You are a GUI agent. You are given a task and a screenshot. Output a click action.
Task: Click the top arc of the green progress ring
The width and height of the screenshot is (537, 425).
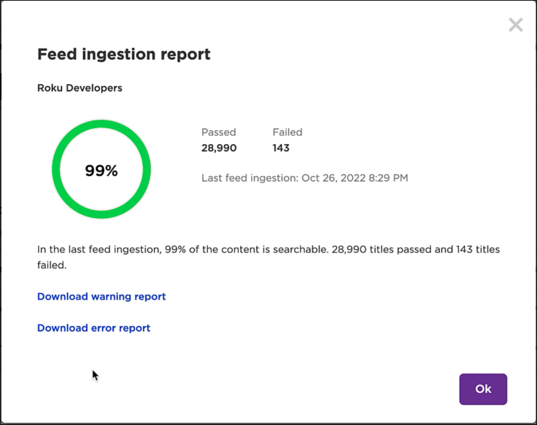tap(101, 124)
